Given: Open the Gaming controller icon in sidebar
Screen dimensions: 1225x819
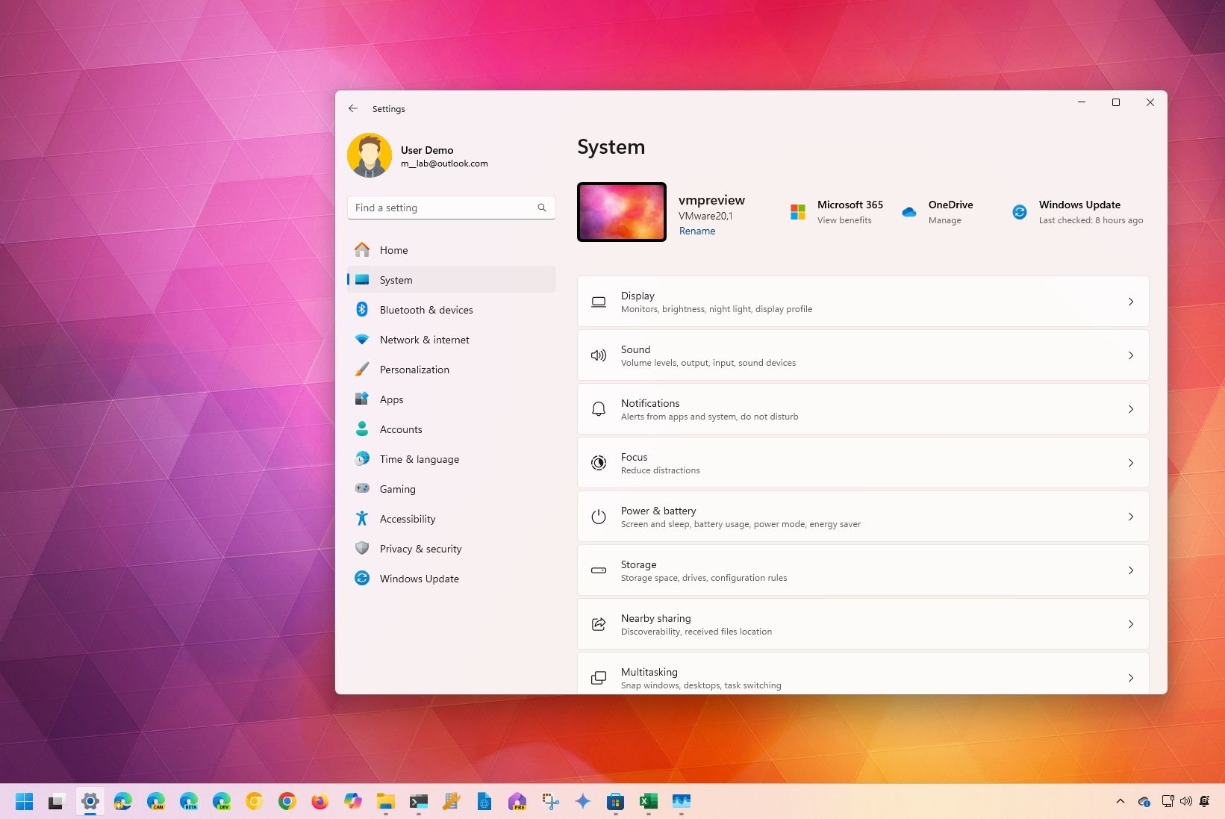Looking at the screenshot, I should (x=363, y=488).
